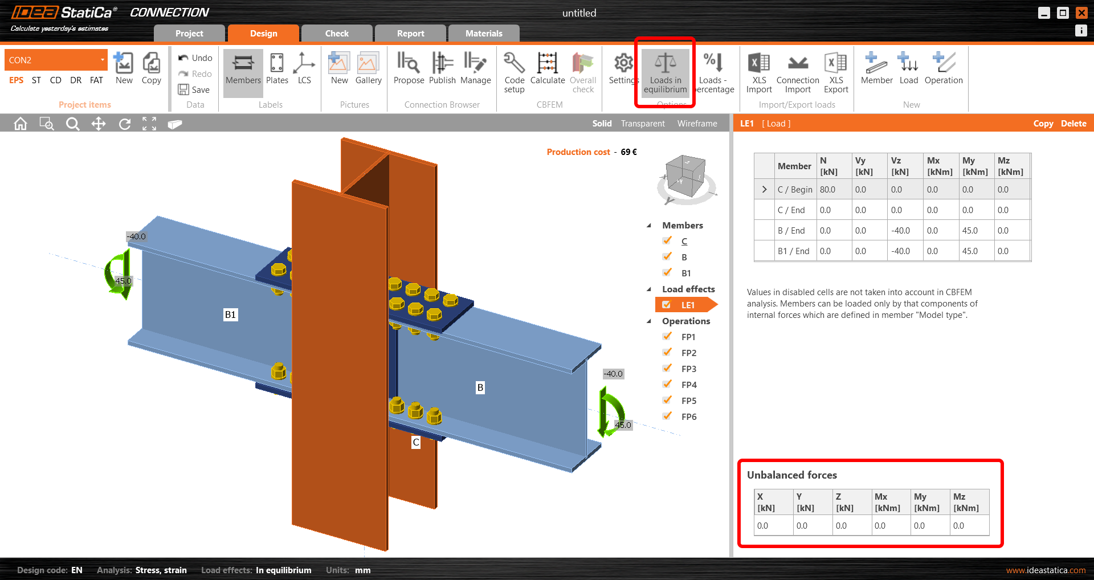The width and height of the screenshot is (1094, 580).
Task: Open XLS Import for loads
Action: click(759, 72)
